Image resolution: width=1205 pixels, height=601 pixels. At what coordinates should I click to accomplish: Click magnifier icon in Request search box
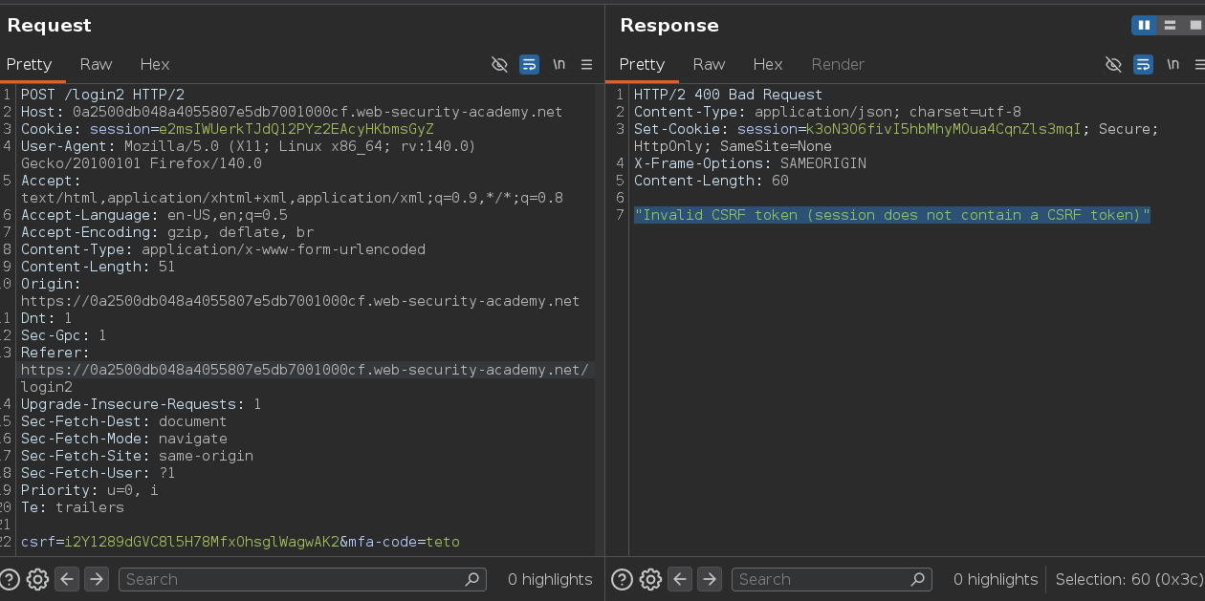pyautogui.click(x=471, y=579)
